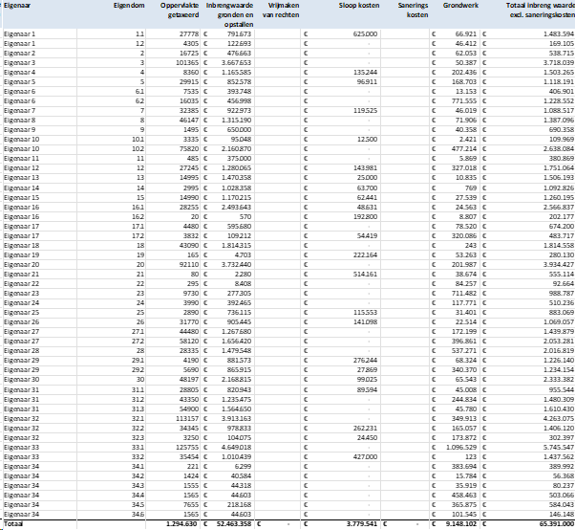Select total inbrengwaarde 52.463.358 cell
Image resolution: width=575 pixels, height=530 pixels.
tap(227, 524)
